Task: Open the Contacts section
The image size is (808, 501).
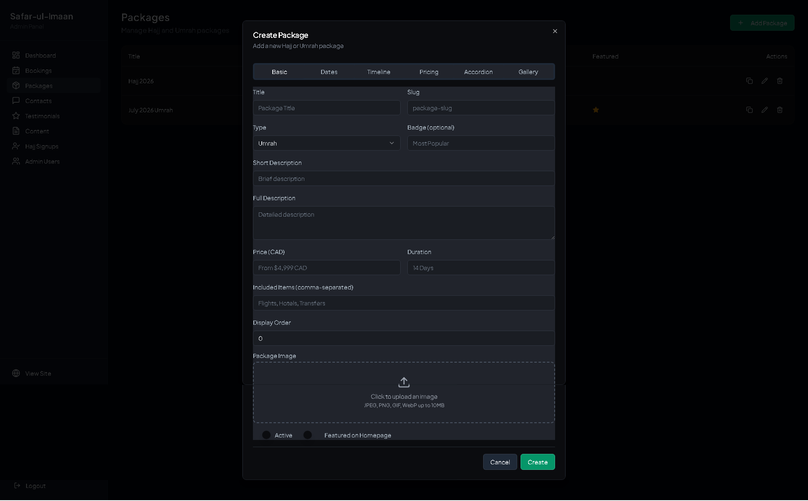Action: tap(39, 101)
